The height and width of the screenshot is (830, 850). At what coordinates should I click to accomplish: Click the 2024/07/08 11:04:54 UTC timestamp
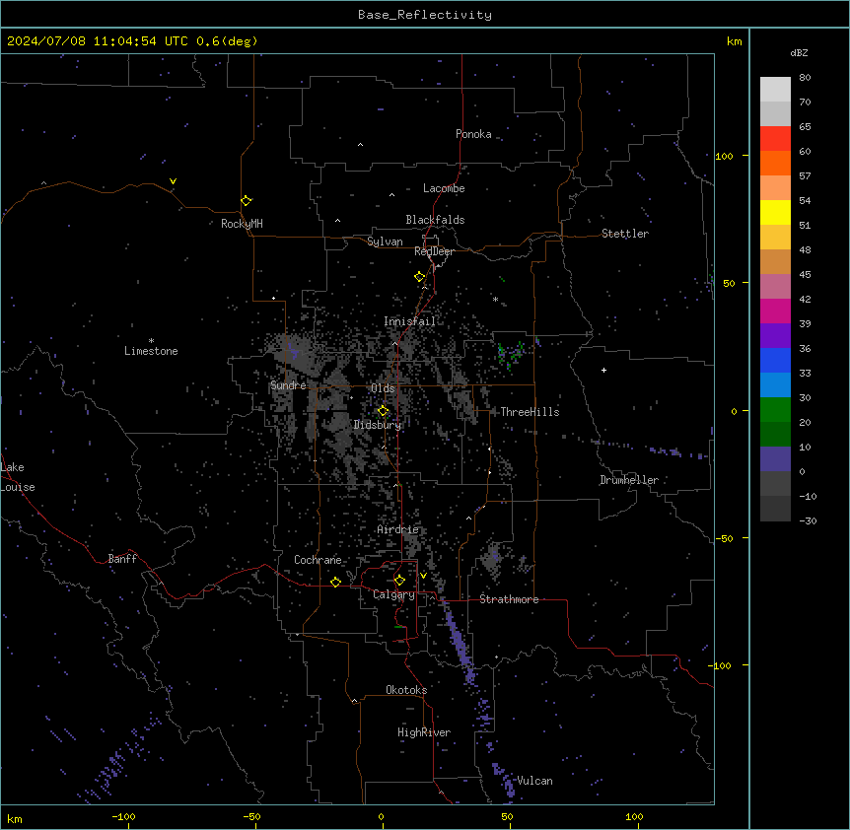click(x=97, y=41)
